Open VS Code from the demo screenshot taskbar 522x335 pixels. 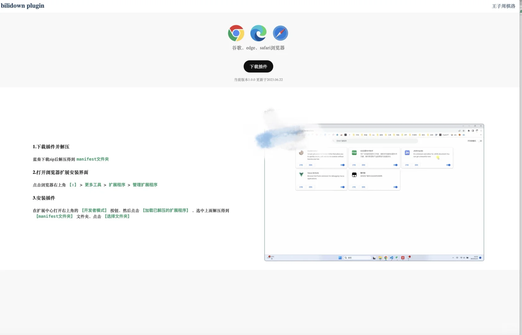click(x=391, y=258)
